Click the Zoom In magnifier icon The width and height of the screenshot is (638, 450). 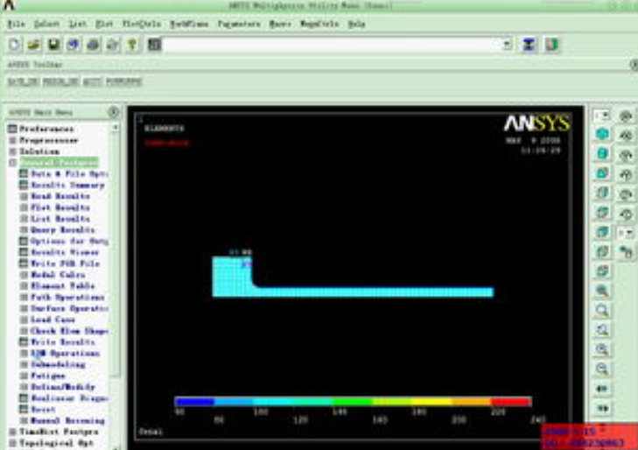[602, 349]
